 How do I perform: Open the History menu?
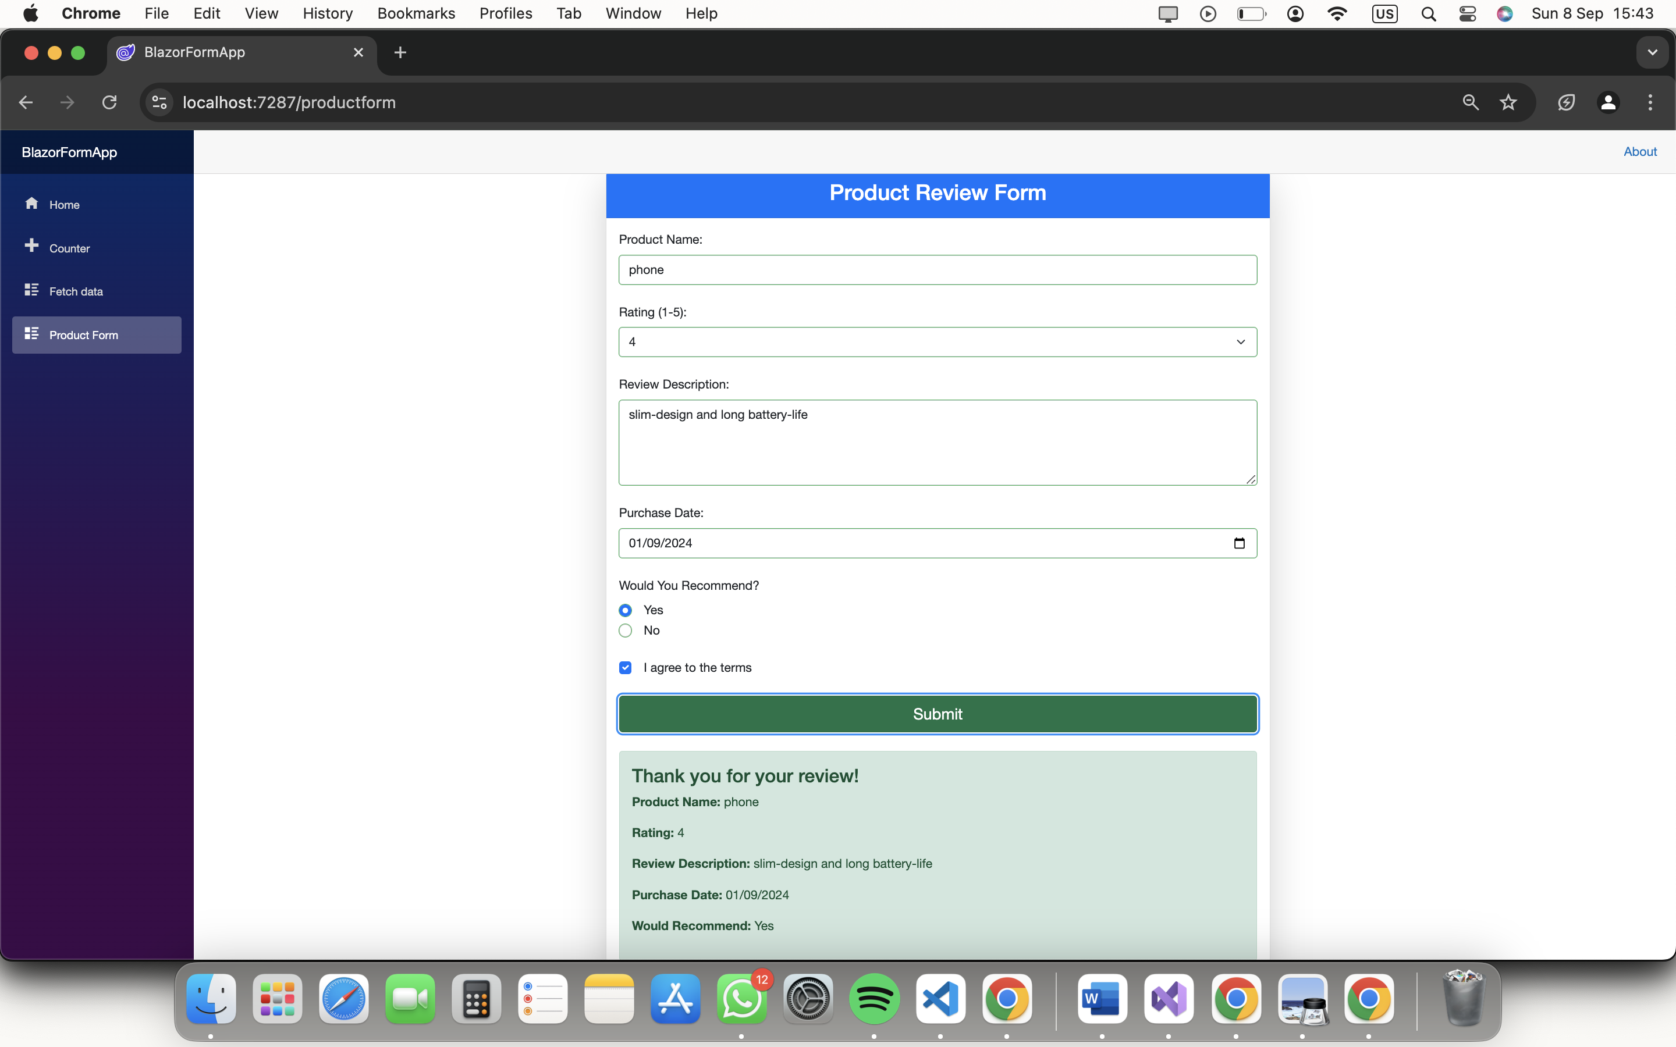coord(328,13)
